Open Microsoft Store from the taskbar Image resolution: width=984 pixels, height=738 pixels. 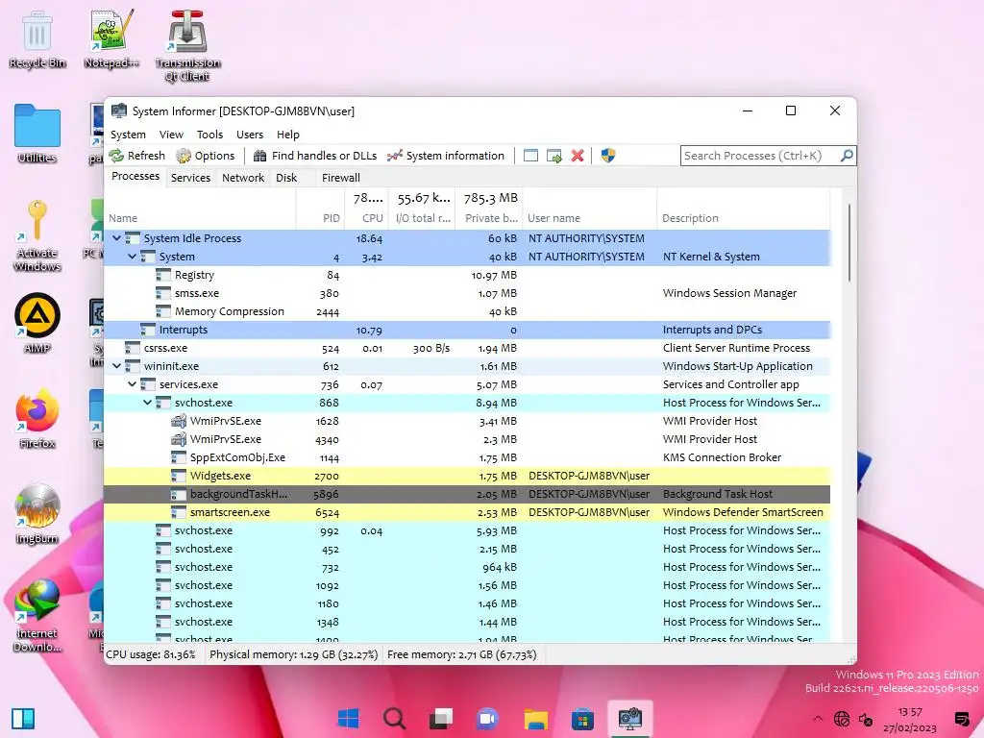pyautogui.click(x=582, y=718)
